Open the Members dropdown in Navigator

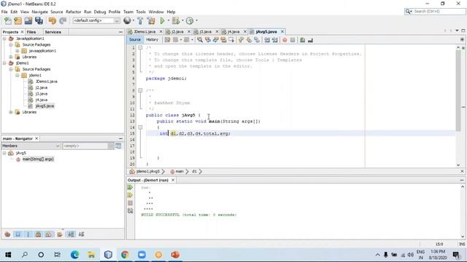(x=31, y=146)
